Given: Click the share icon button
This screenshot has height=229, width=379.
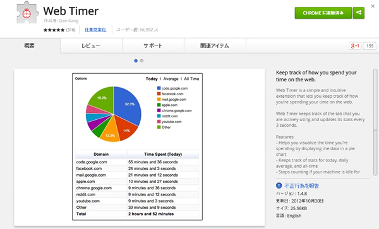Looking at the screenshot, I should click(359, 13).
